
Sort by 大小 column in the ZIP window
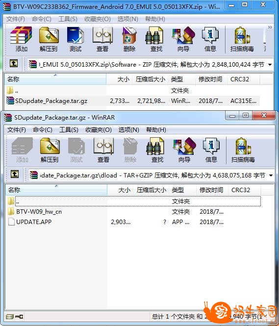[x=119, y=79]
